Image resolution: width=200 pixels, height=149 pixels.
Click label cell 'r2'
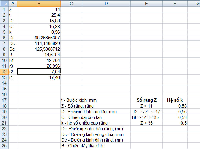13,72
